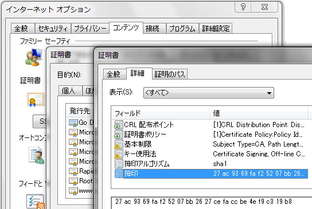Click the 発行先 column header
The width and height of the screenshot is (312, 209).
(x=80, y=111)
